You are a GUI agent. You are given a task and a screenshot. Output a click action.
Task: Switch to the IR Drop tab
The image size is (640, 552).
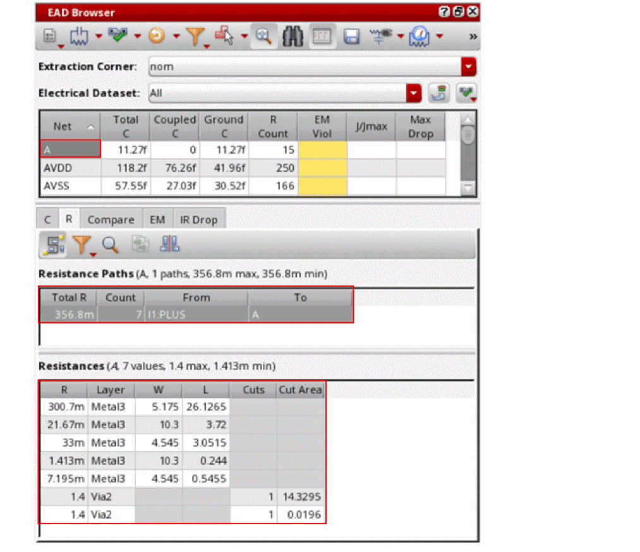click(199, 220)
